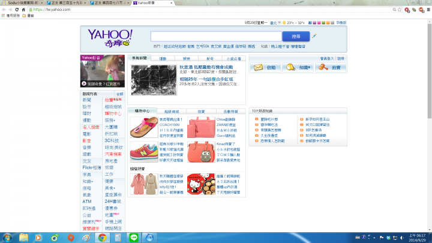Screen dimensions: 432x243
Task: Open the 3C科技 sidebar link
Action: [x=112, y=140]
